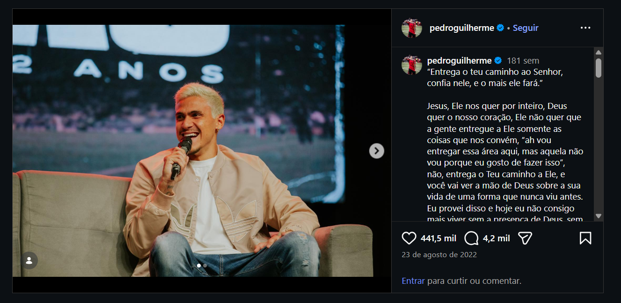
Task: Open the three-dot more options menu
Action: pyautogui.click(x=585, y=28)
